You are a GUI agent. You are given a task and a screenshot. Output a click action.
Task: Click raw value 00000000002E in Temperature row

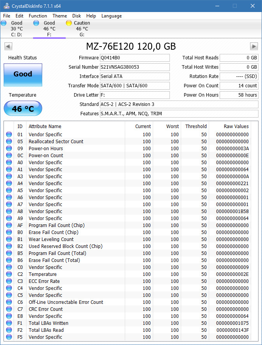coord(232,274)
